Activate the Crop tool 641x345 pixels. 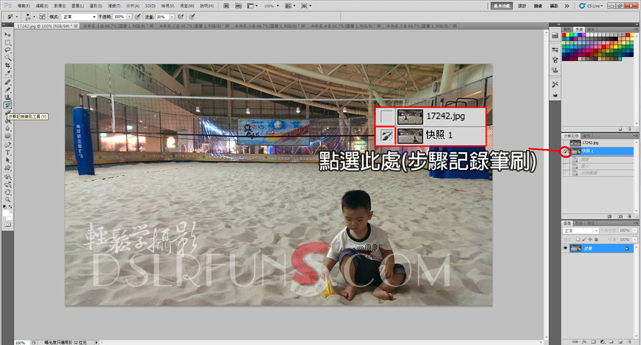tap(8, 66)
